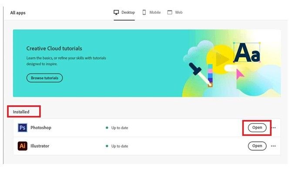Image resolution: width=292 pixels, height=171 pixels.
Task: Click the Installed section heading
Action: [21, 112]
